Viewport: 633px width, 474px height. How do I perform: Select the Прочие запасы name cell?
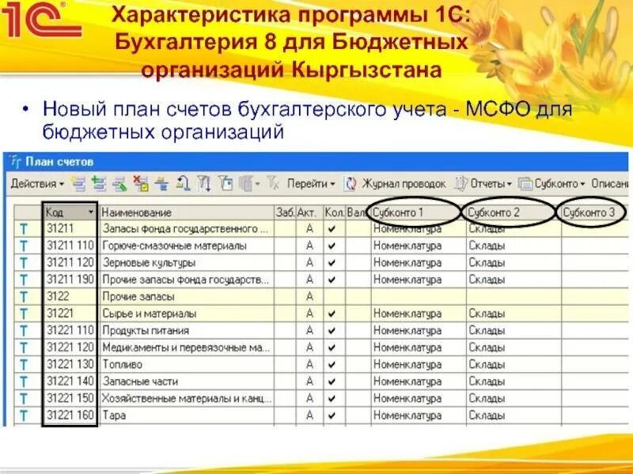[186, 297]
